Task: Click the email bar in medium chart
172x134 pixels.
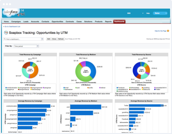Action: click(x=82, y=113)
